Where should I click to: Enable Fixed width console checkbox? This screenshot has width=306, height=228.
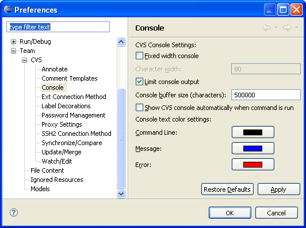(139, 56)
